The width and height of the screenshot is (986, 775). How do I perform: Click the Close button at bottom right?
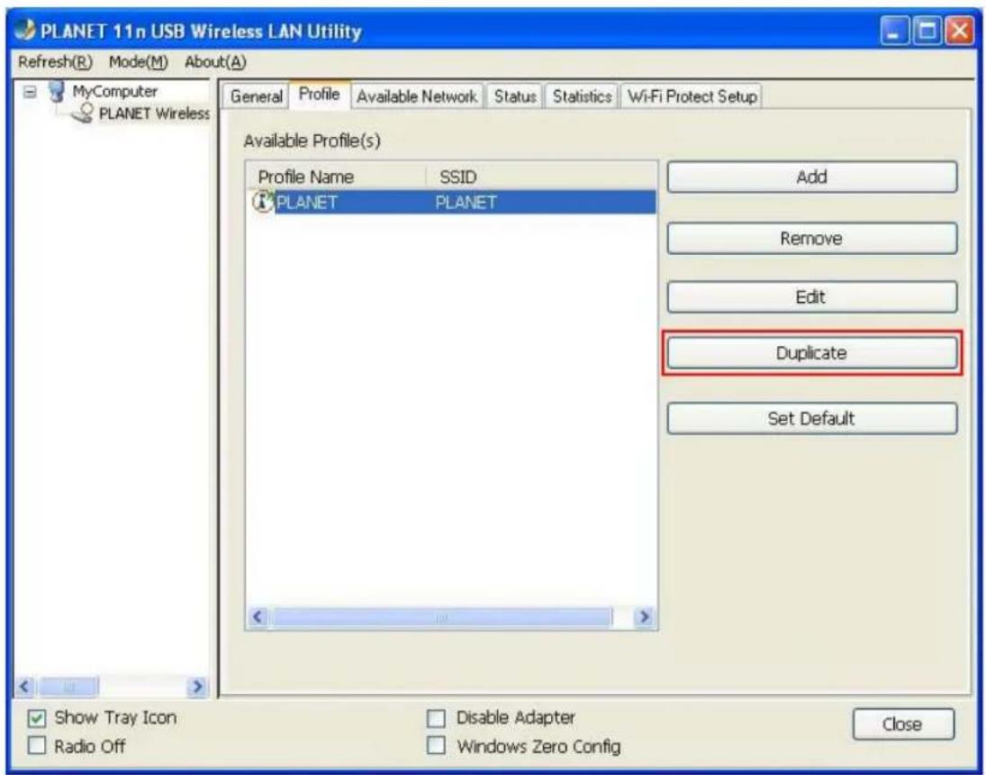[903, 724]
